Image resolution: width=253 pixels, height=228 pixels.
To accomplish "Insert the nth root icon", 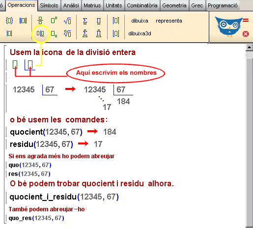I will [67, 33].
